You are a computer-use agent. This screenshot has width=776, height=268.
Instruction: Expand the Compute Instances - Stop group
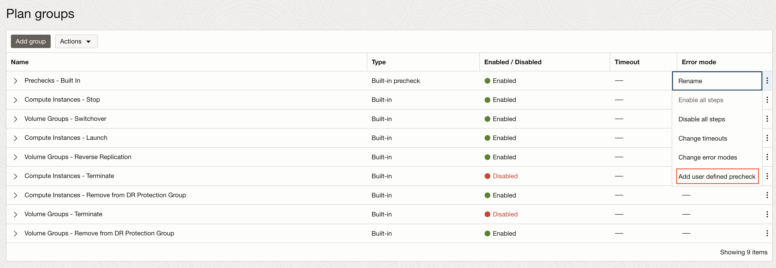[x=16, y=100]
